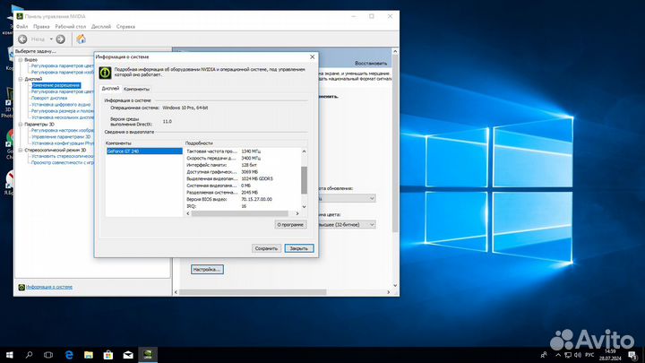Collapse the Видео tree group
Image resolution: width=645 pixels, height=363 pixels.
click(20, 60)
